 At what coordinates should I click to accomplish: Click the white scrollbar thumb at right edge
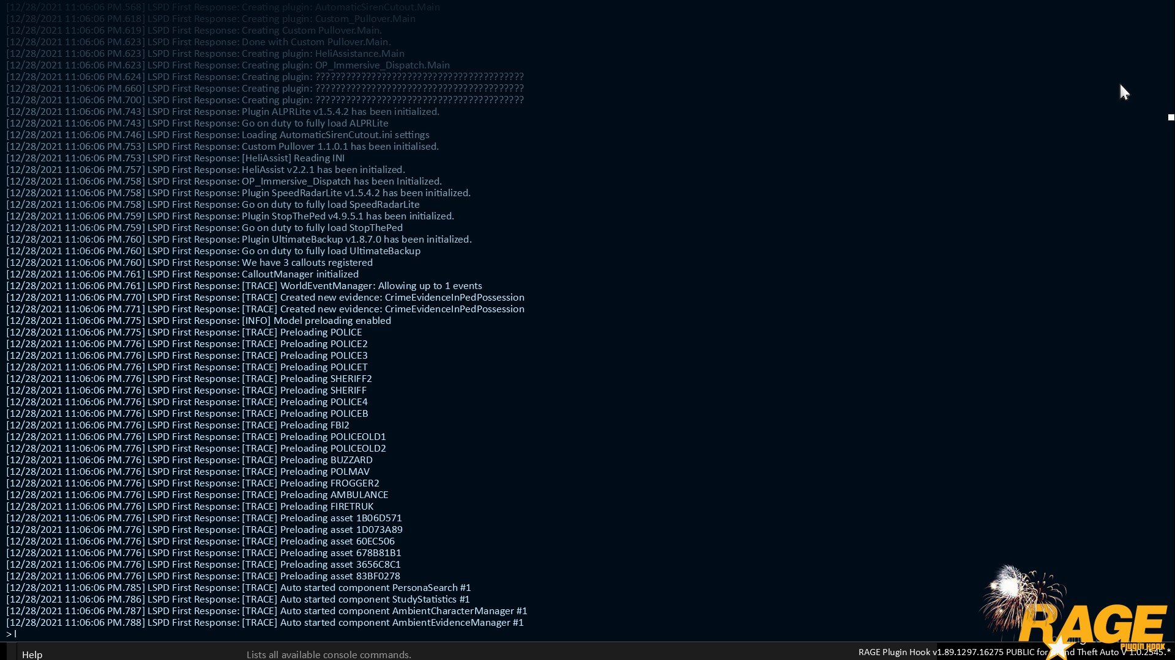click(1171, 117)
